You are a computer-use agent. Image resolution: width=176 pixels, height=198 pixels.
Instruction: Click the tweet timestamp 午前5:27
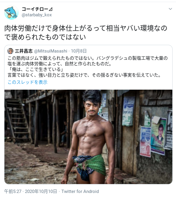tap(13, 191)
